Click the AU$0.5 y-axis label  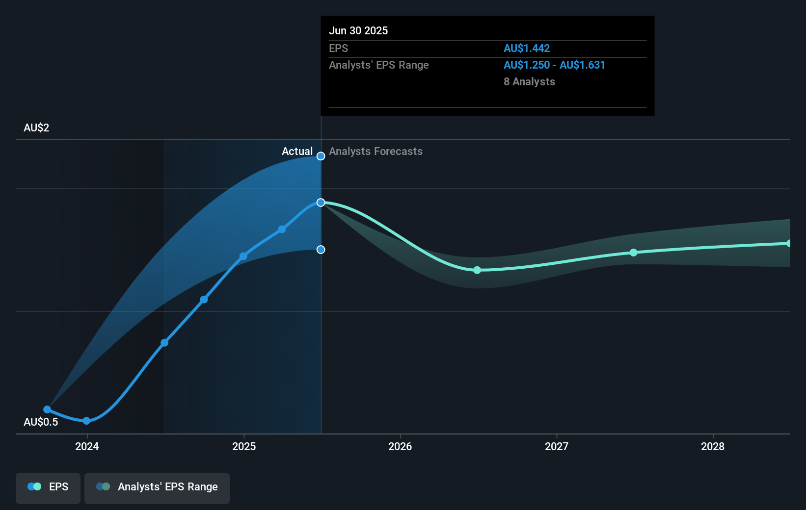click(41, 422)
